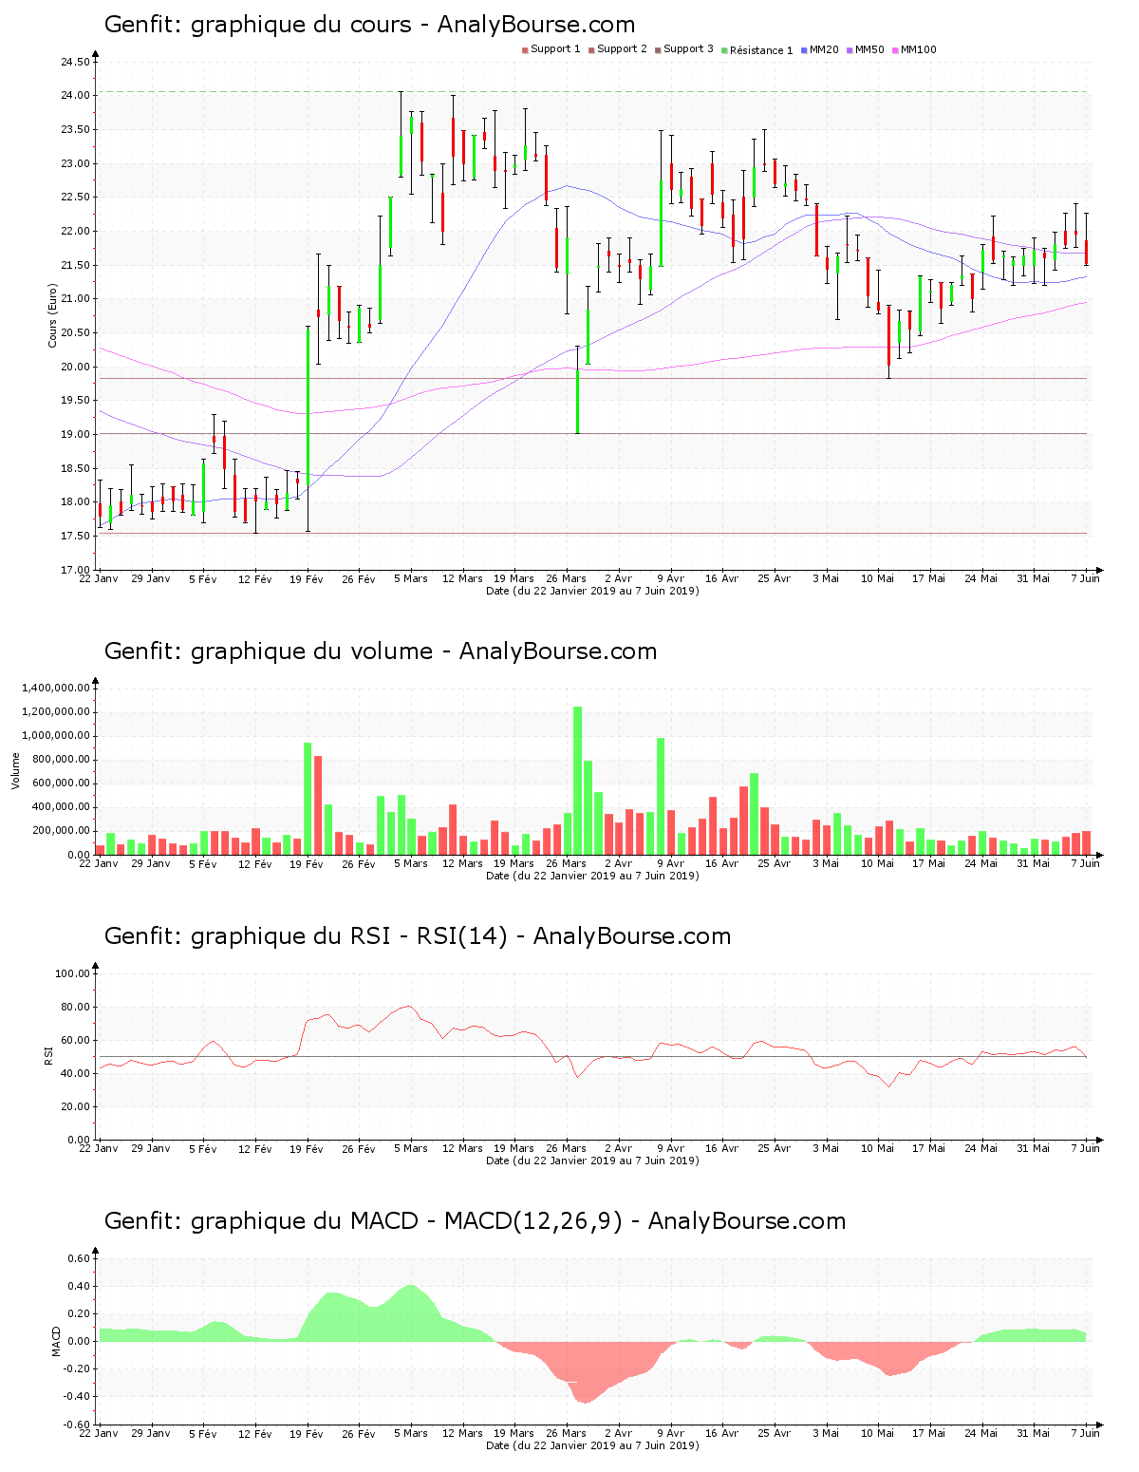Select the MM50 legend label

[869, 49]
